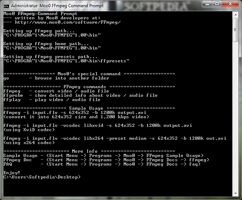This screenshot has height=200, width=242.
Task: Click the first line 'Moo0 FFmpeg Command Prompt'
Action: coord(40,14)
